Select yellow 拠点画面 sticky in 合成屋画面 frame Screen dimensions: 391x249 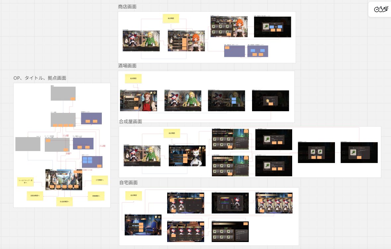tap(171, 133)
